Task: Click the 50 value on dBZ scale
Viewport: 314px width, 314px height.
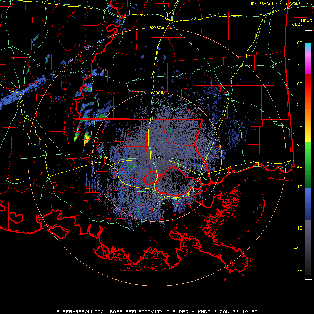Action: pos(300,105)
